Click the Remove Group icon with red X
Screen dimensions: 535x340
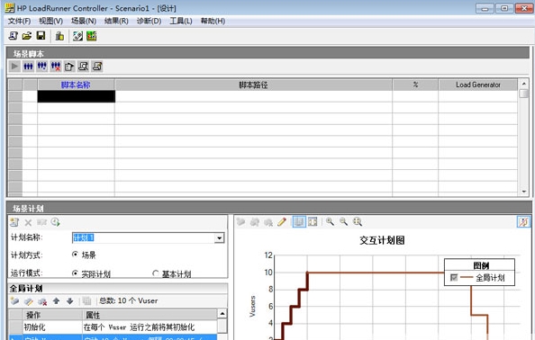point(56,66)
